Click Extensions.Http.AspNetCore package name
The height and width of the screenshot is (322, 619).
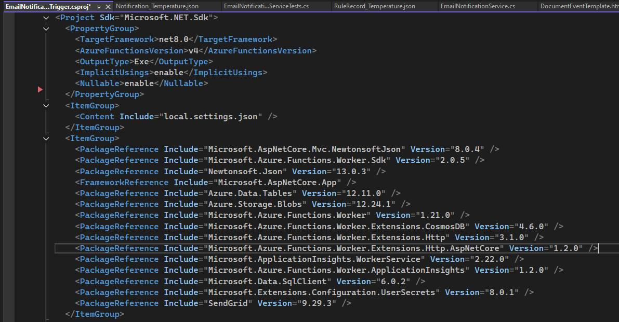354,248
